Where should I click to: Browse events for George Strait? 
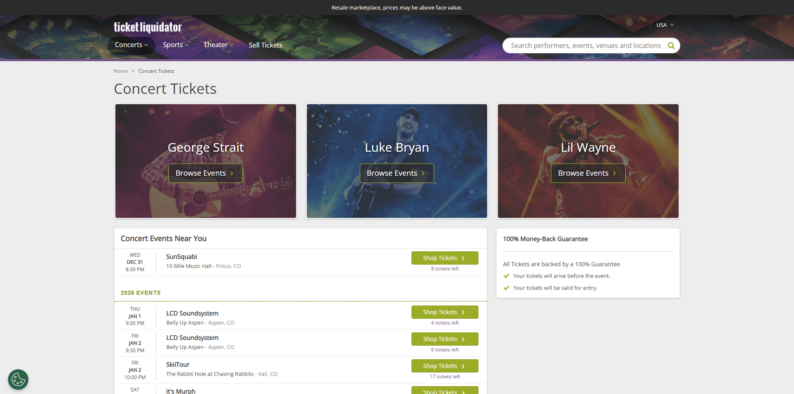tap(205, 173)
